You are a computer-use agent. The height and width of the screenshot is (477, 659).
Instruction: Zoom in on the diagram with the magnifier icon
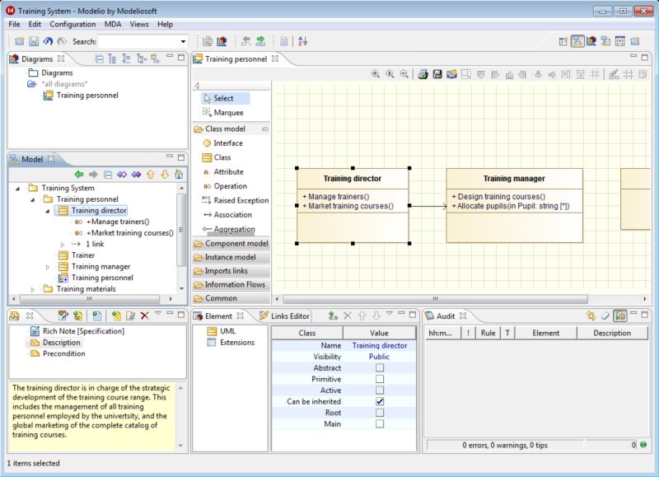pos(376,72)
